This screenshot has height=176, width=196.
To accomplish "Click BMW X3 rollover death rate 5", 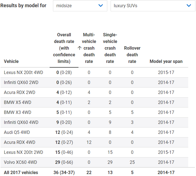I will pos(132,112).
